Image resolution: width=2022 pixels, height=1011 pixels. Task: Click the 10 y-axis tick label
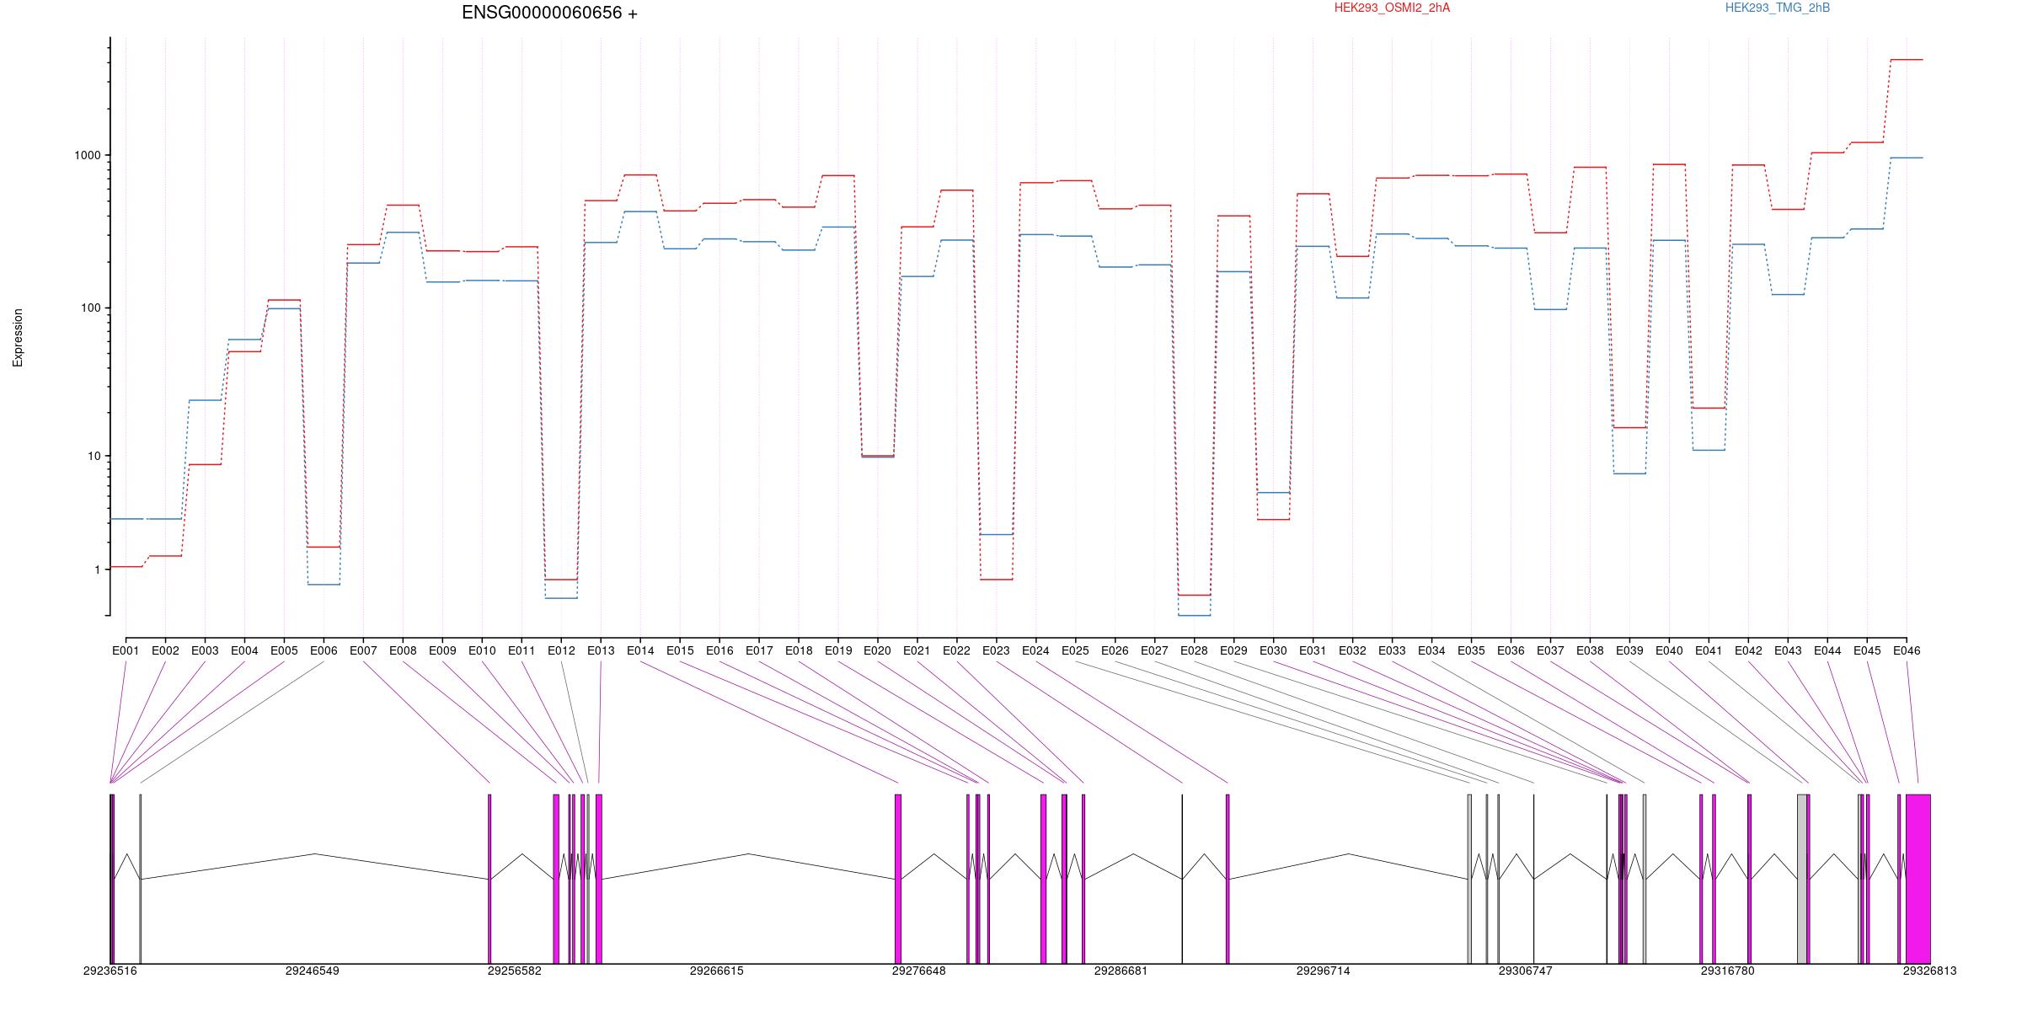(94, 457)
